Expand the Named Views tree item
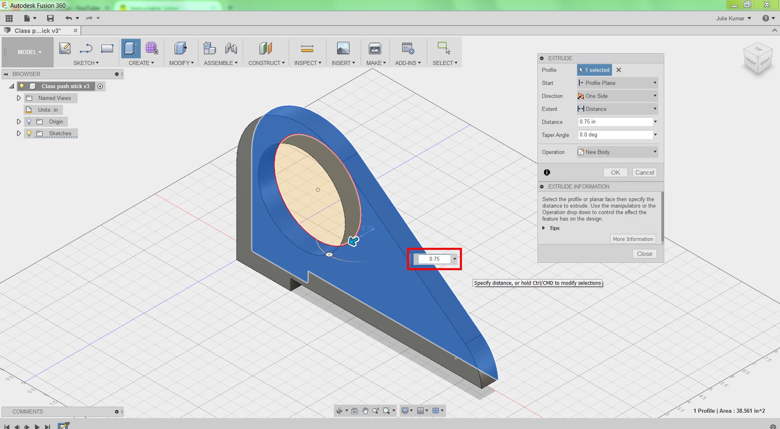This screenshot has width=780, height=429. [19, 98]
